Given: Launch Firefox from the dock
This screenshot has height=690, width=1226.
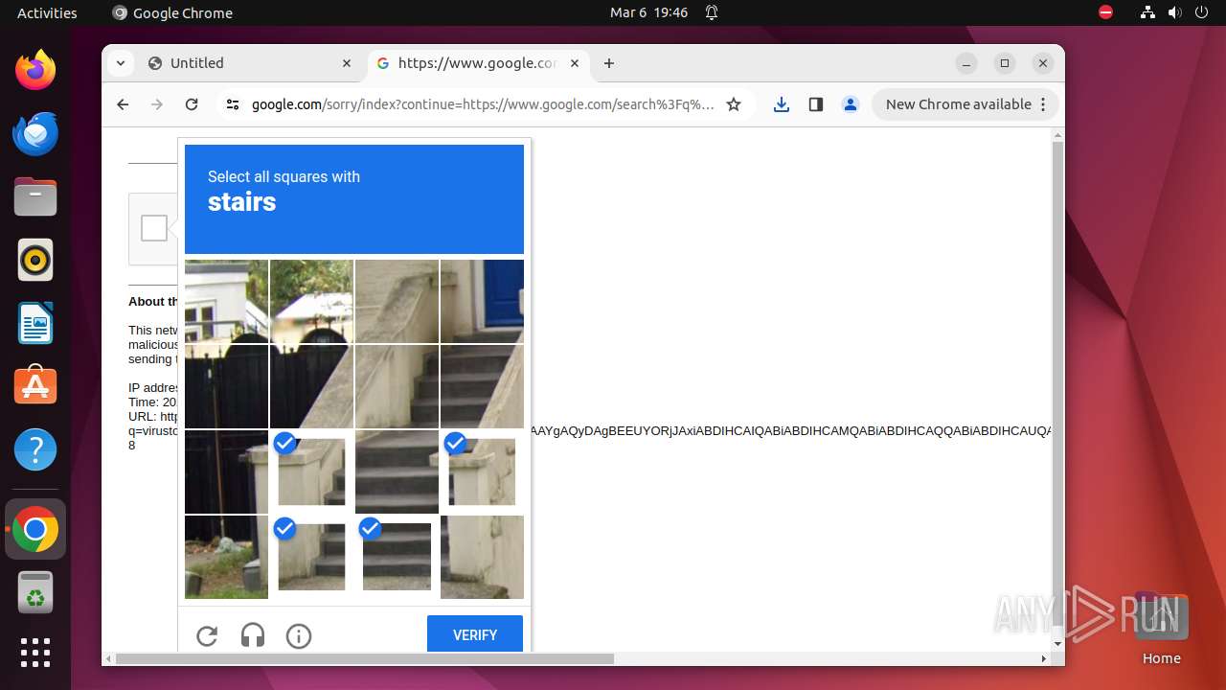Looking at the screenshot, I should point(35,70).
